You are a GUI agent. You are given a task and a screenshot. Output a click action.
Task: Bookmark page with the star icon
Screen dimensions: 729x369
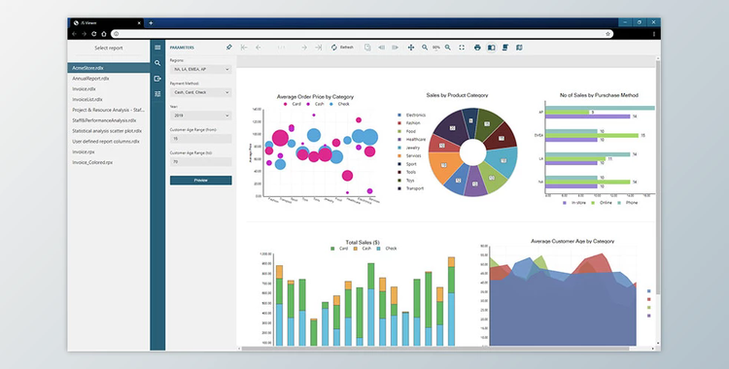[607, 34]
